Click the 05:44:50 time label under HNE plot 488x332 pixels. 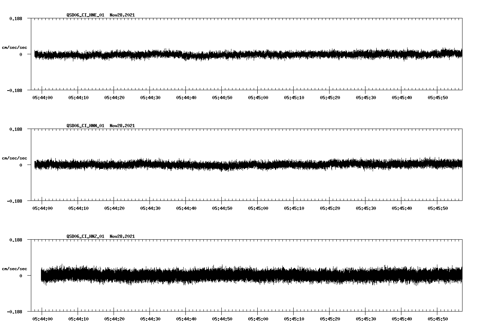pyautogui.click(x=222, y=98)
